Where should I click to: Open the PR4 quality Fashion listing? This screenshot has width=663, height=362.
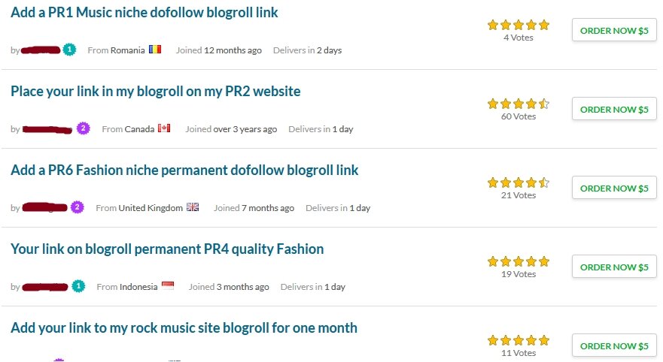pos(167,249)
